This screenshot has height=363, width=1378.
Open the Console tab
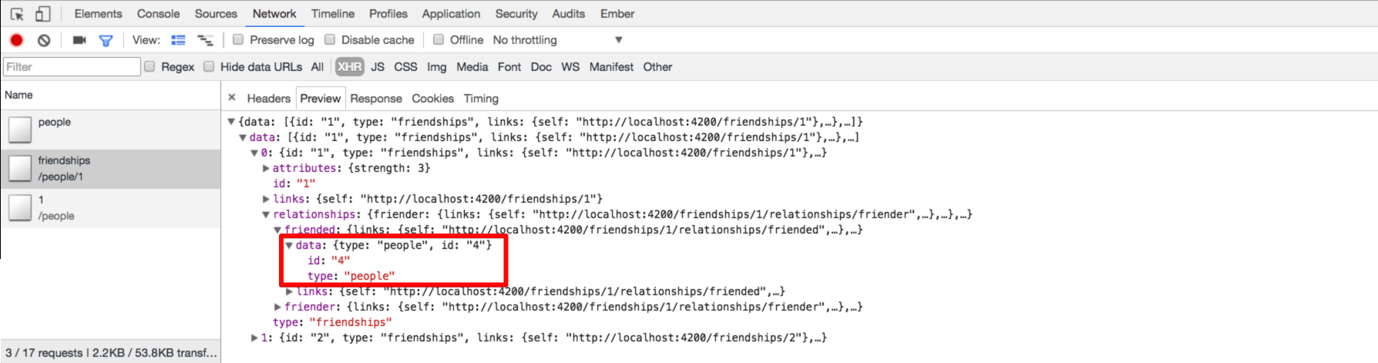(158, 14)
